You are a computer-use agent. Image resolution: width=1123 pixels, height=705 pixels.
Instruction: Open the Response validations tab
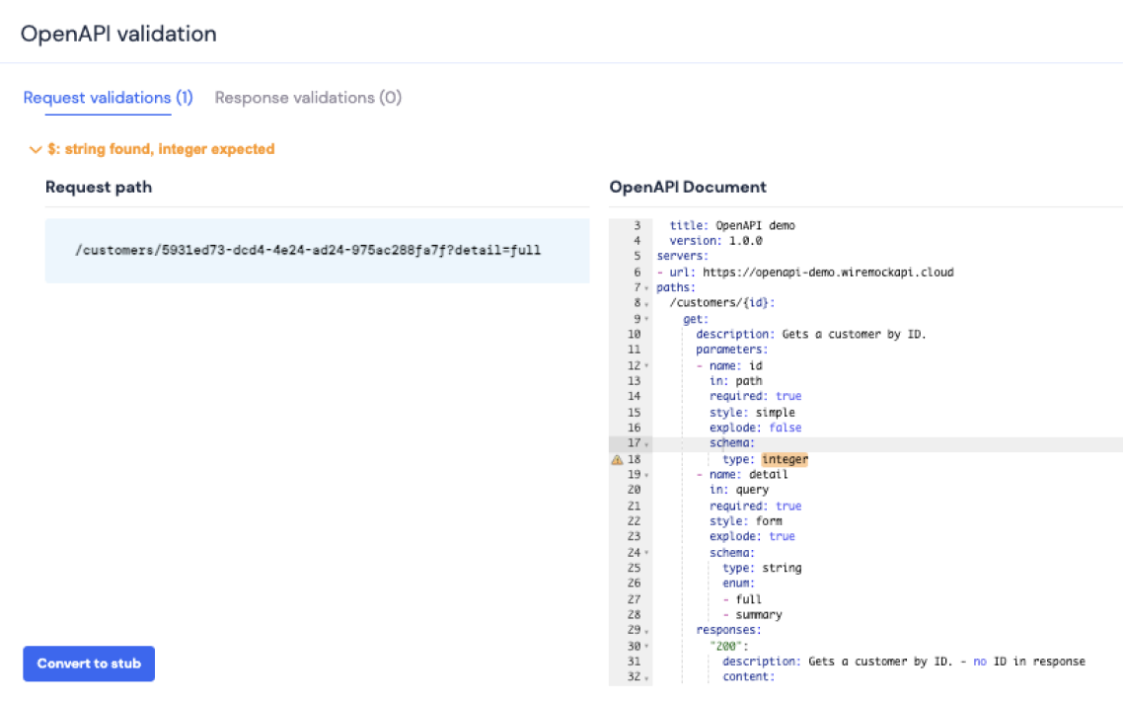coord(308,98)
